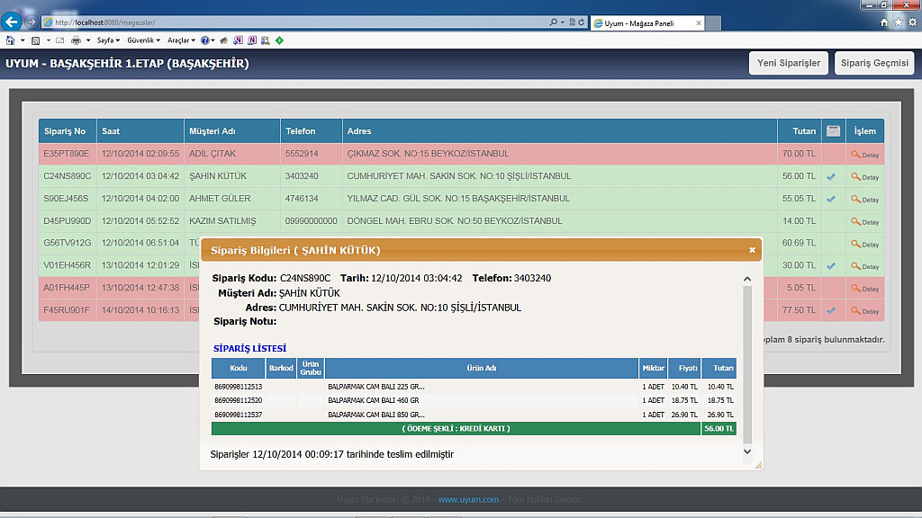Click the browser forward arrow
The image size is (922, 518).
(x=32, y=22)
